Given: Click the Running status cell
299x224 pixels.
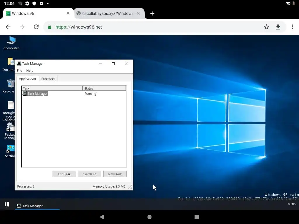Looking at the screenshot, I should [90, 94].
